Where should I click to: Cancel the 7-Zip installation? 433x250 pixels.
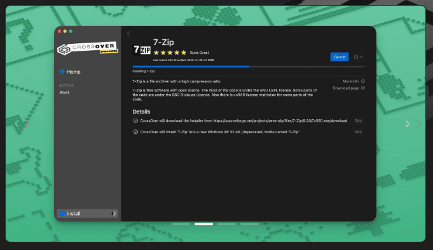pos(340,57)
